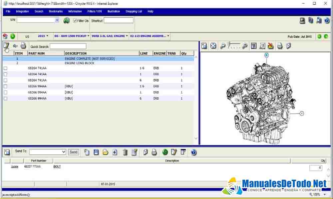333x199 pixels.
Task: Check the 68264 741AA row with line 1
Action: [x=5, y=74]
